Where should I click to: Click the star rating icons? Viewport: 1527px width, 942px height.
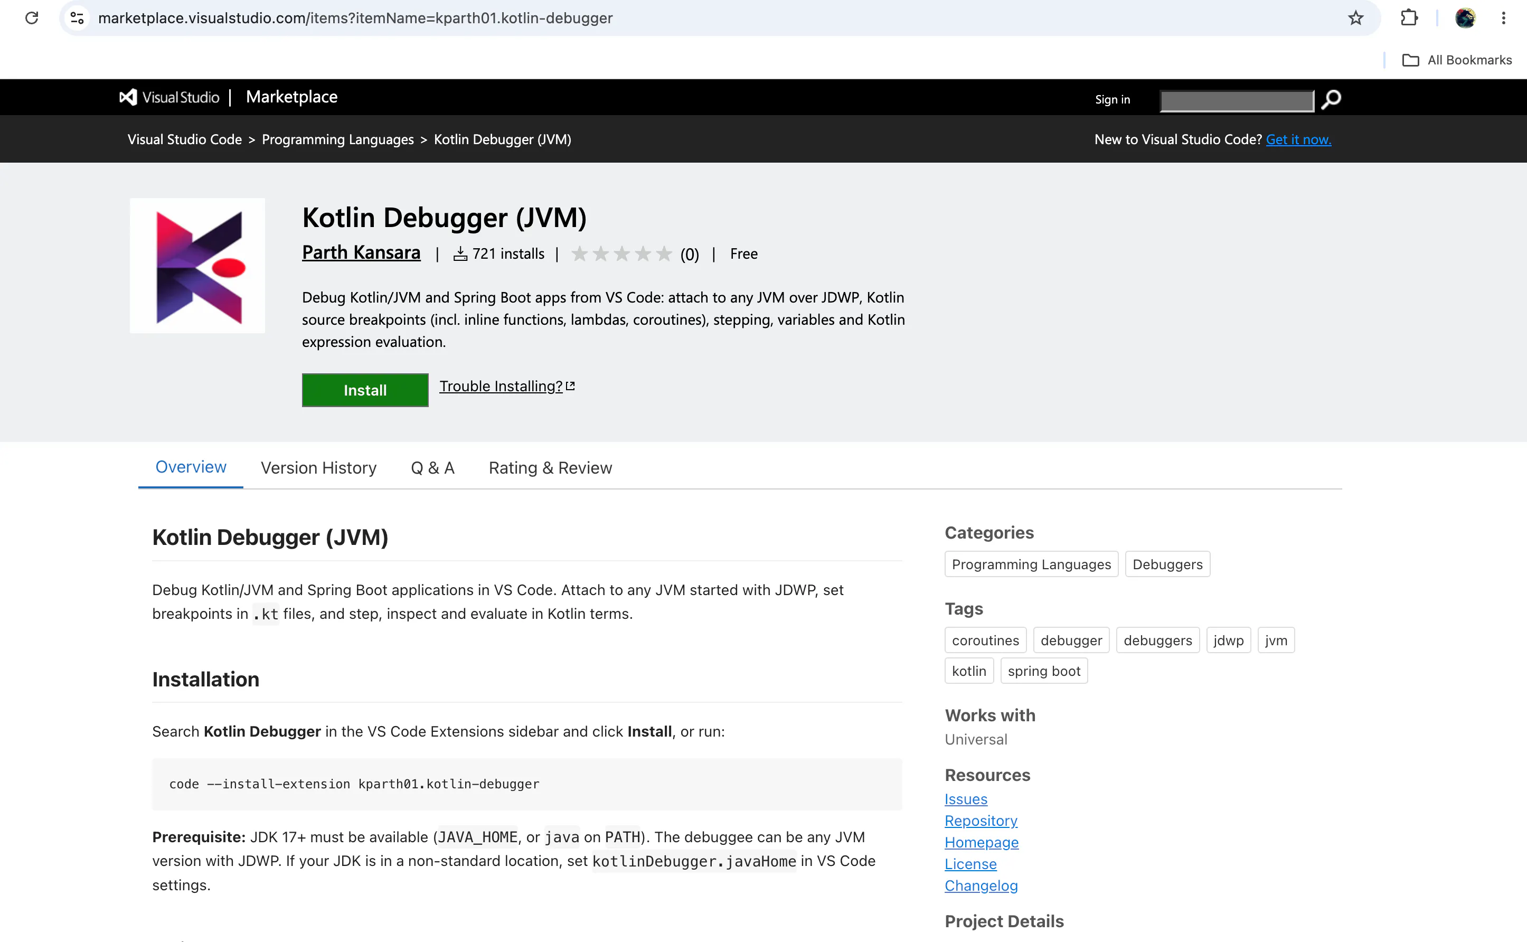coord(622,254)
